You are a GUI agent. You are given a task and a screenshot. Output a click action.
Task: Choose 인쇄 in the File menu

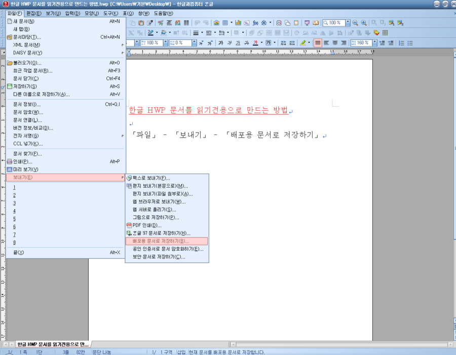point(66,162)
